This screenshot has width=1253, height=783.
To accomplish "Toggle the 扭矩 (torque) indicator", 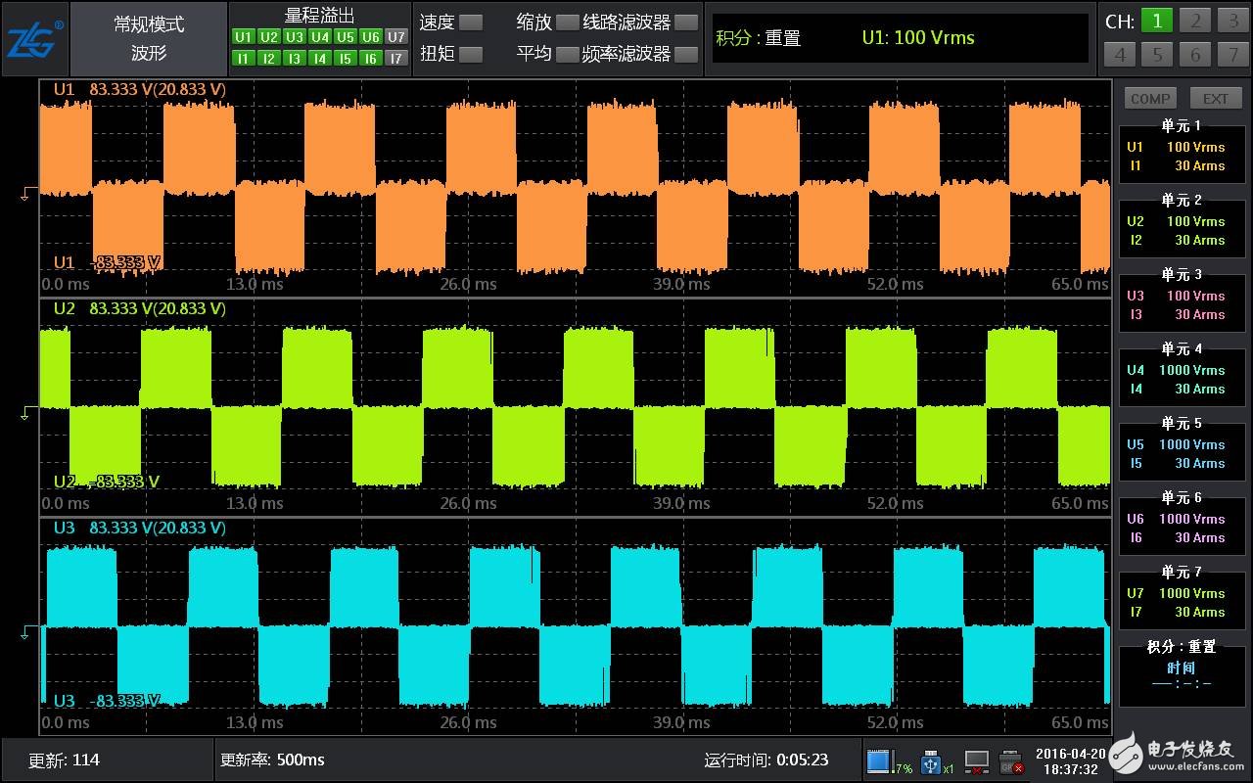I will click(x=471, y=55).
